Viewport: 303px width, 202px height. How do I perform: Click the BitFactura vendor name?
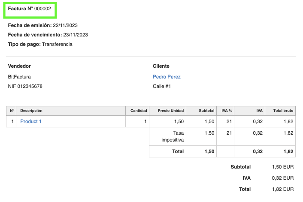tap(19, 77)
